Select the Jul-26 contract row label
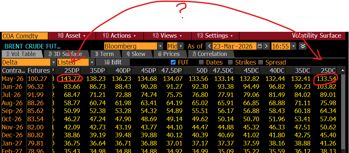The height and width of the screenshot is (153, 349). click(11, 95)
